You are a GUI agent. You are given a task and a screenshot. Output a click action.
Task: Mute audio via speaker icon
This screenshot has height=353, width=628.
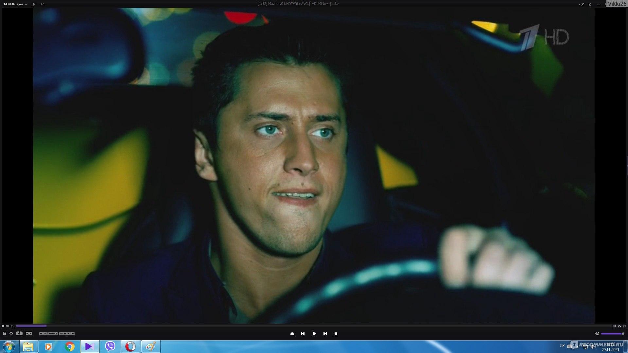[596, 334]
